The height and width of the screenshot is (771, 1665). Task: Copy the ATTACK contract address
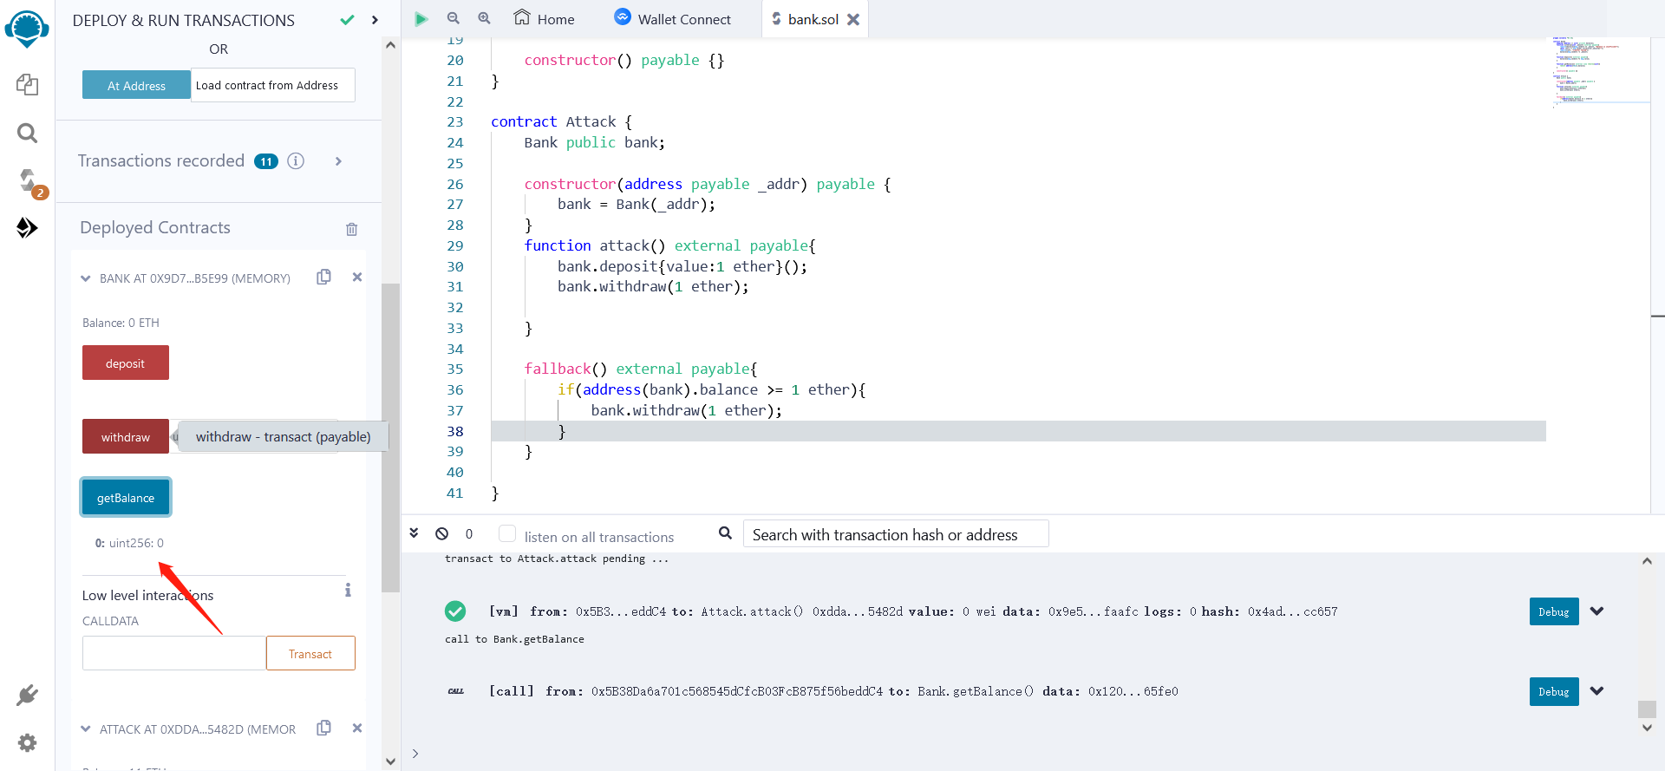(x=323, y=728)
